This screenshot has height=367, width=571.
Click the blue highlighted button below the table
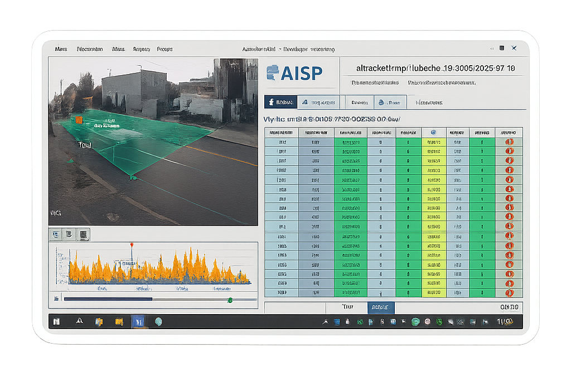(x=381, y=307)
